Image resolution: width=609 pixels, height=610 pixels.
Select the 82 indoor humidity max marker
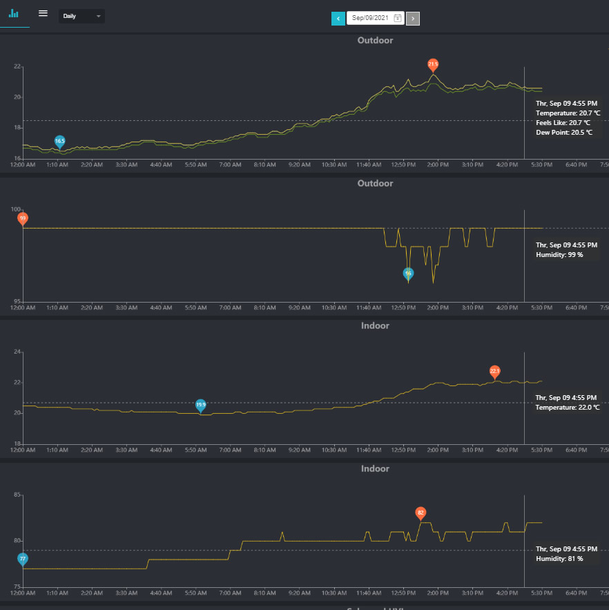(420, 513)
